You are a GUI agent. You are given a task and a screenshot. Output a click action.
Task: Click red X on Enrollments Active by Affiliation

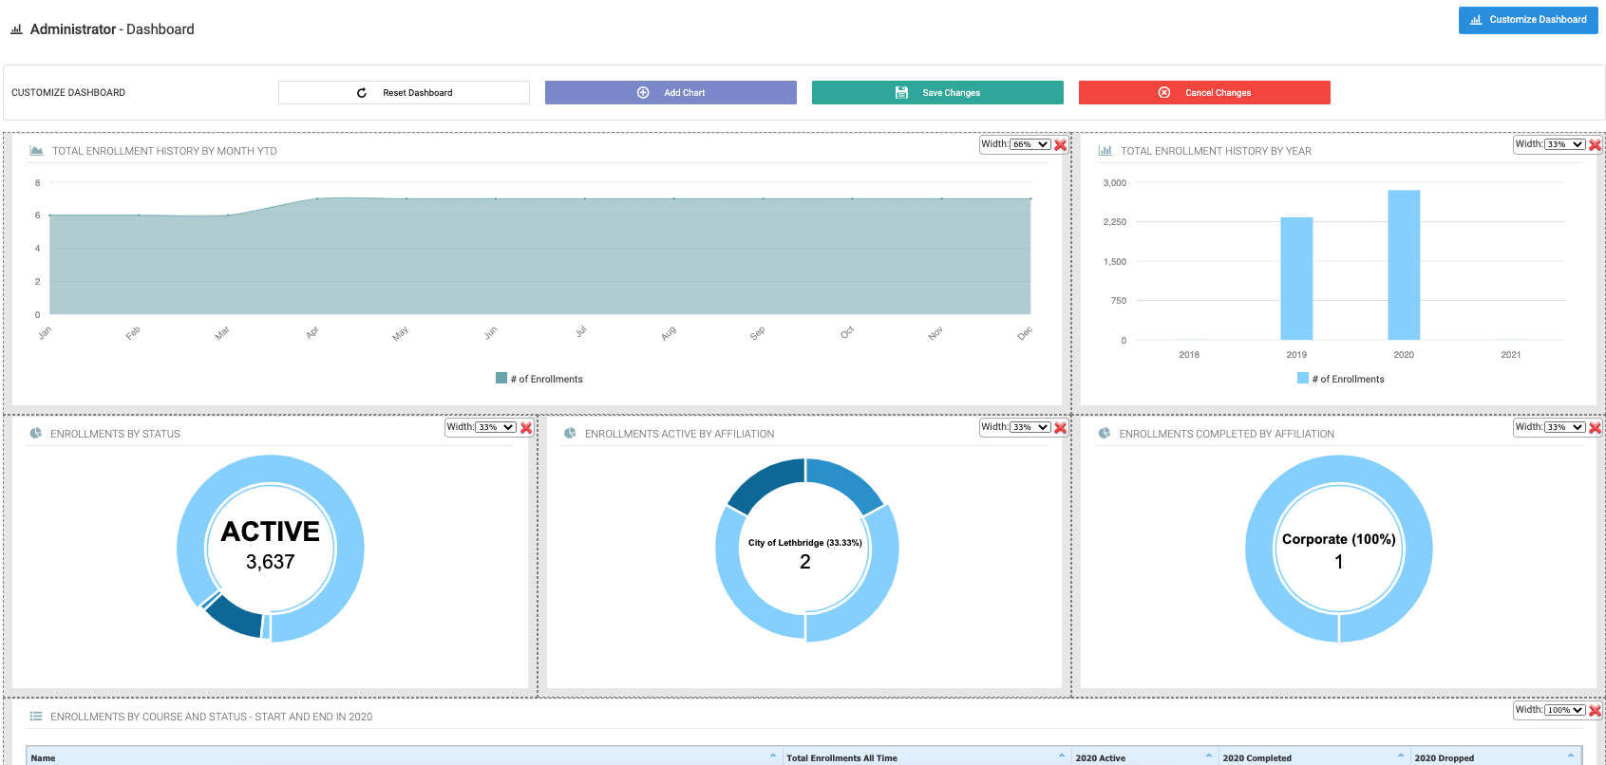point(1060,428)
